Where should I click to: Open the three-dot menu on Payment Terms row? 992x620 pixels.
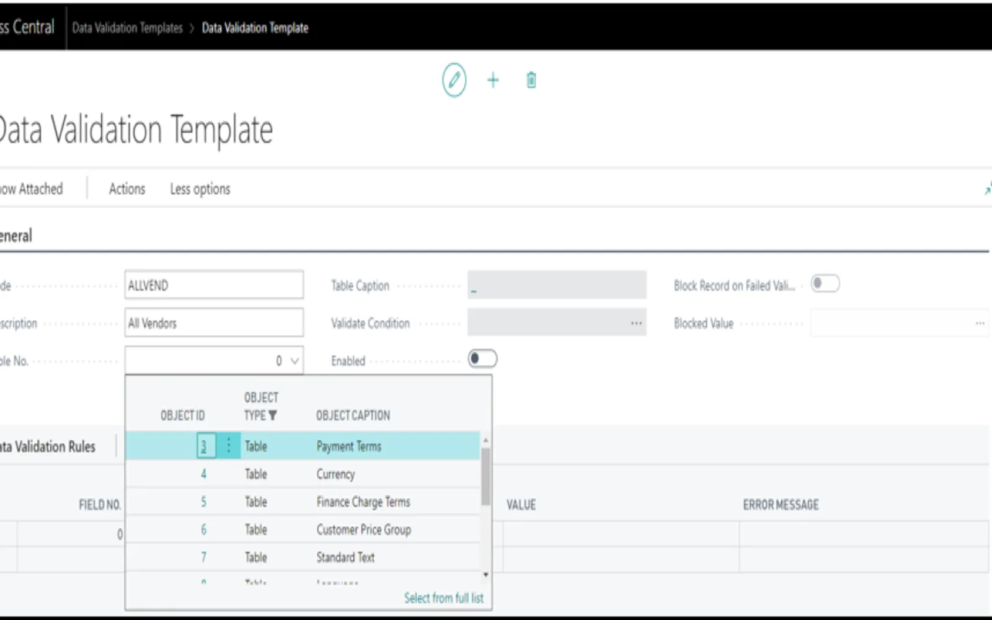coord(228,445)
